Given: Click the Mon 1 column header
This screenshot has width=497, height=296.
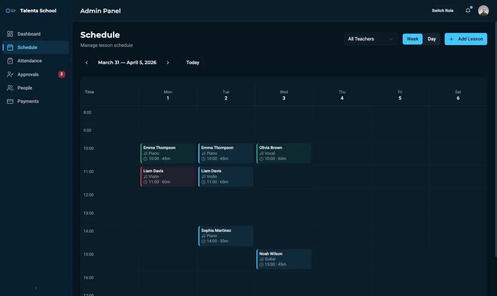Looking at the screenshot, I should coord(168,95).
